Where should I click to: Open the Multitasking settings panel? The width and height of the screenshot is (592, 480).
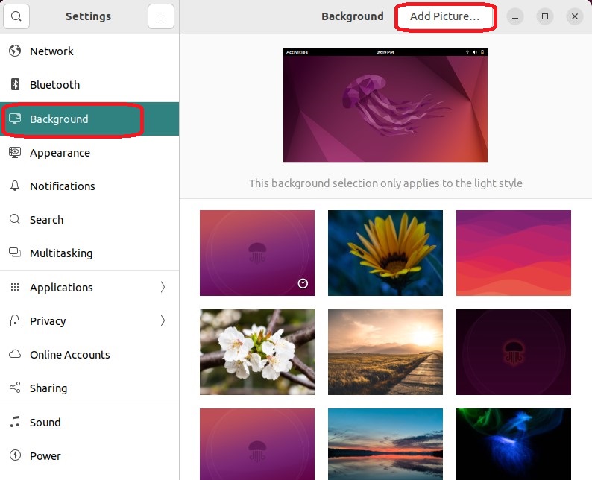[x=61, y=253]
